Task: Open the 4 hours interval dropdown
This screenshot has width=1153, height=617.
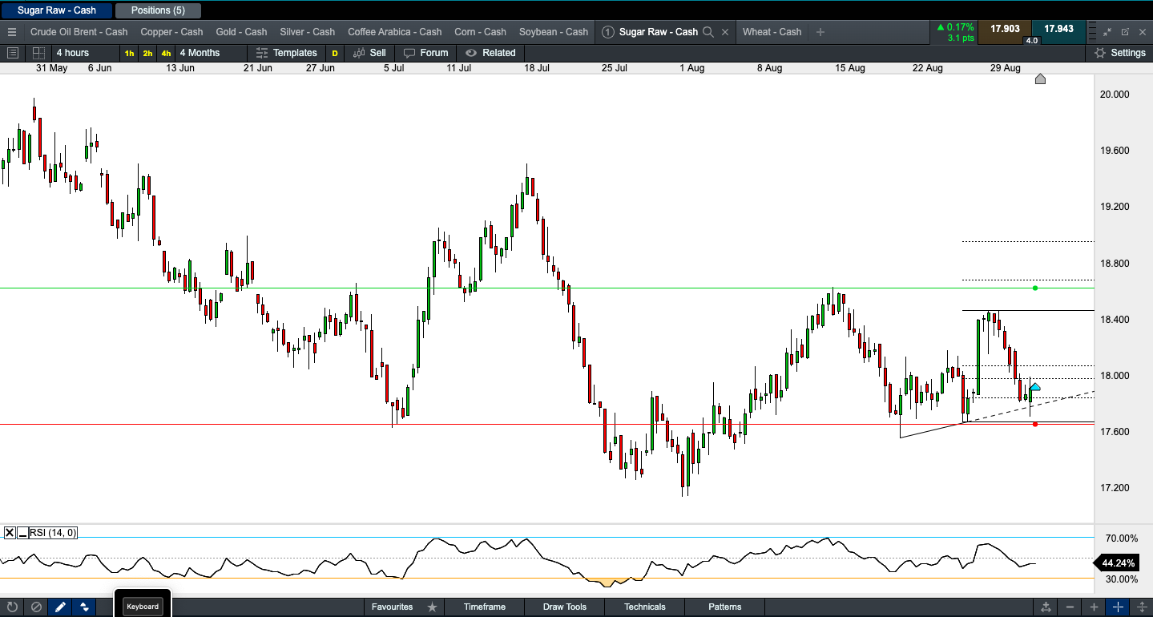Action: tap(72, 53)
